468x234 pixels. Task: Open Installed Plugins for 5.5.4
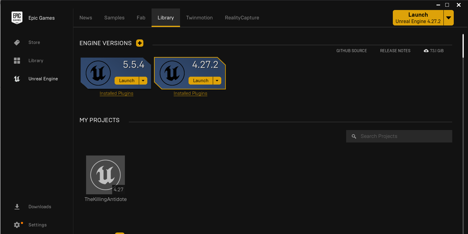click(116, 93)
